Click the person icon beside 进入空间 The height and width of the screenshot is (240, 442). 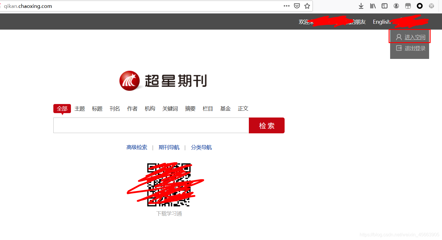pos(399,37)
